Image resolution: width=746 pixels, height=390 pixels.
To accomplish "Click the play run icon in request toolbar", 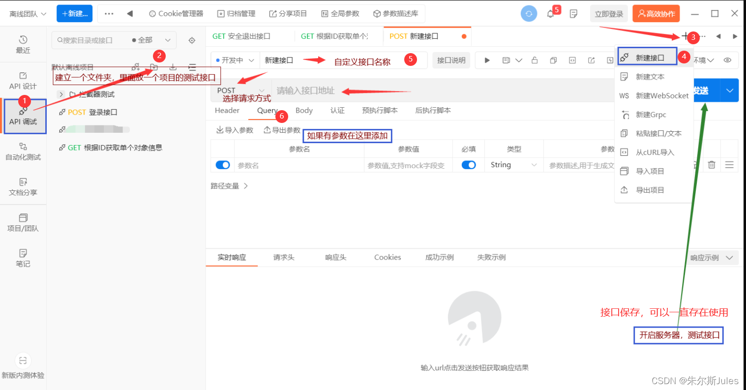I will tap(487, 60).
